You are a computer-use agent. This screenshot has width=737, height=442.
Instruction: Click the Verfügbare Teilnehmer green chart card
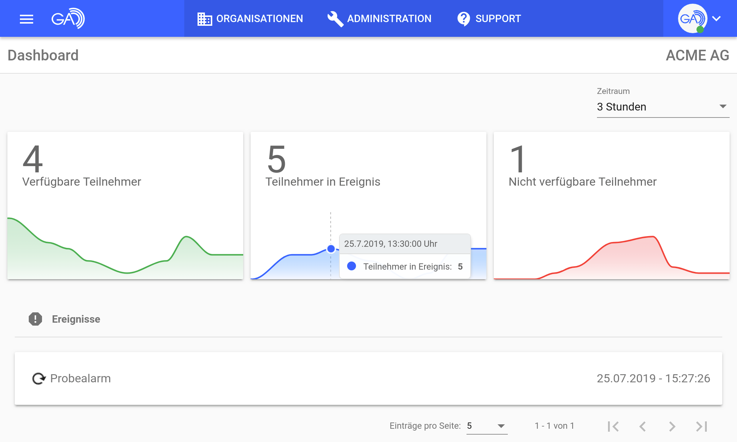pyautogui.click(x=125, y=205)
